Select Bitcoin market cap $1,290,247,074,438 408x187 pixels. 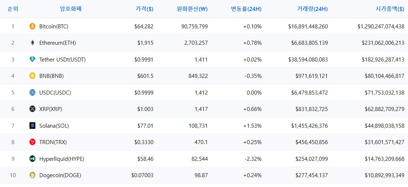381,27
